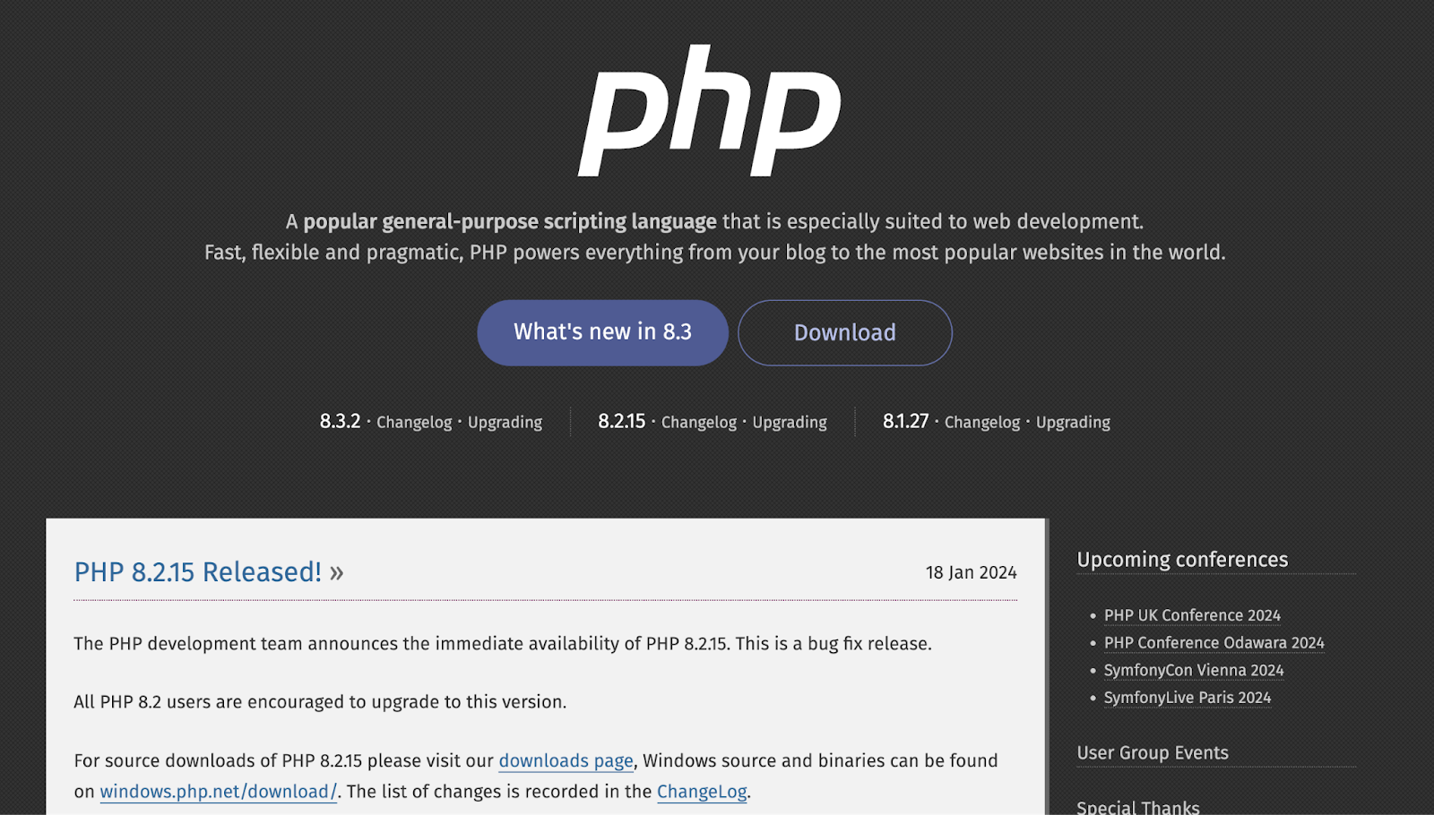This screenshot has width=1434, height=815.
Task: Open the PHP 8.2.15 release page
Action: coord(622,421)
